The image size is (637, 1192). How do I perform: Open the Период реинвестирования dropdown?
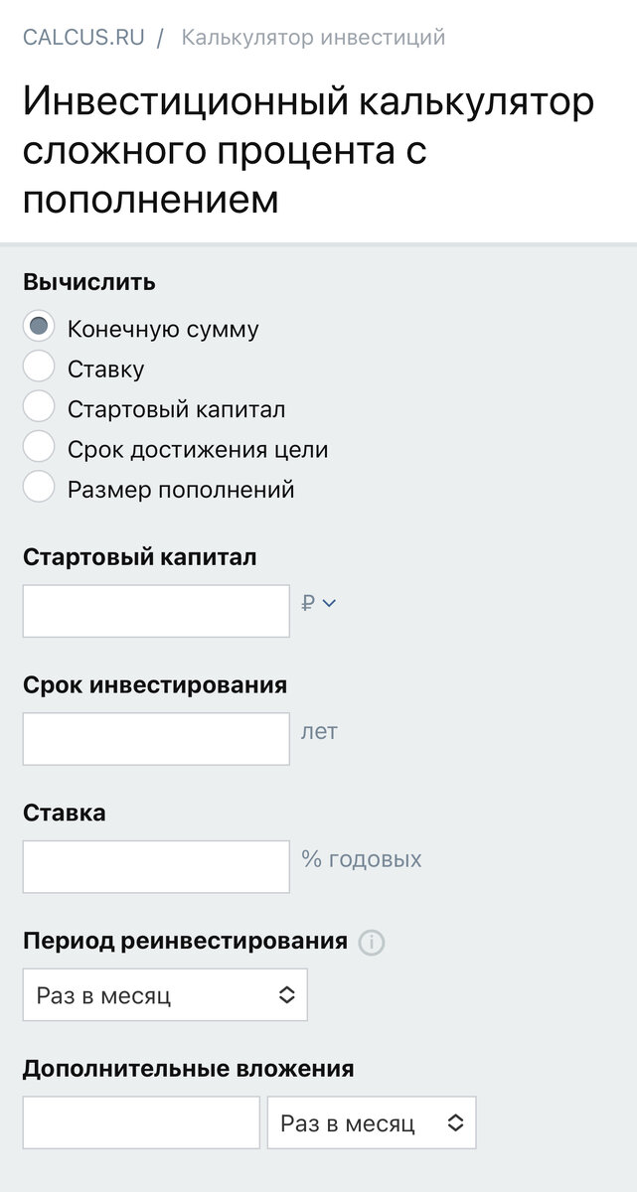[165, 993]
